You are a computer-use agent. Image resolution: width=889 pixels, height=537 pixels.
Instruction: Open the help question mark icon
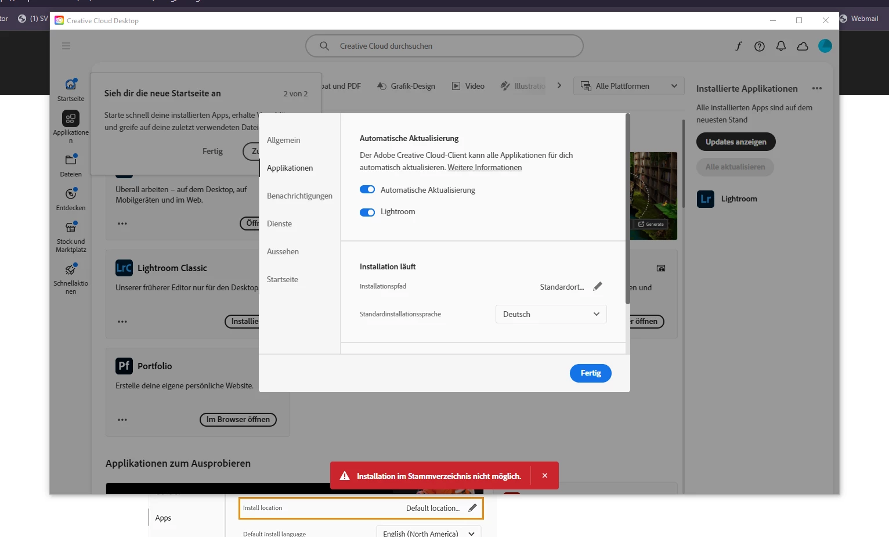760,46
